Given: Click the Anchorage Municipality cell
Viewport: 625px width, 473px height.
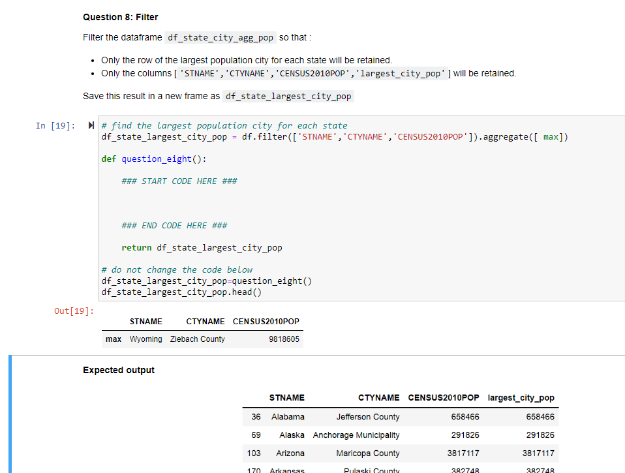Looking at the screenshot, I should (x=356, y=435).
